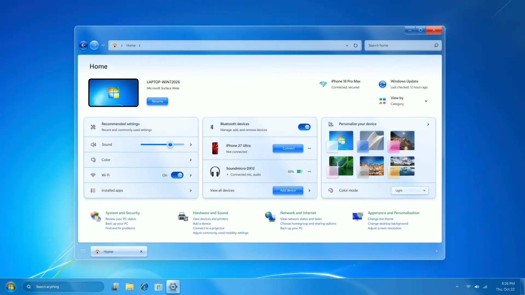Adjust the Sound volume slider
This screenshot has width=525, height=295.
[170, 144]
